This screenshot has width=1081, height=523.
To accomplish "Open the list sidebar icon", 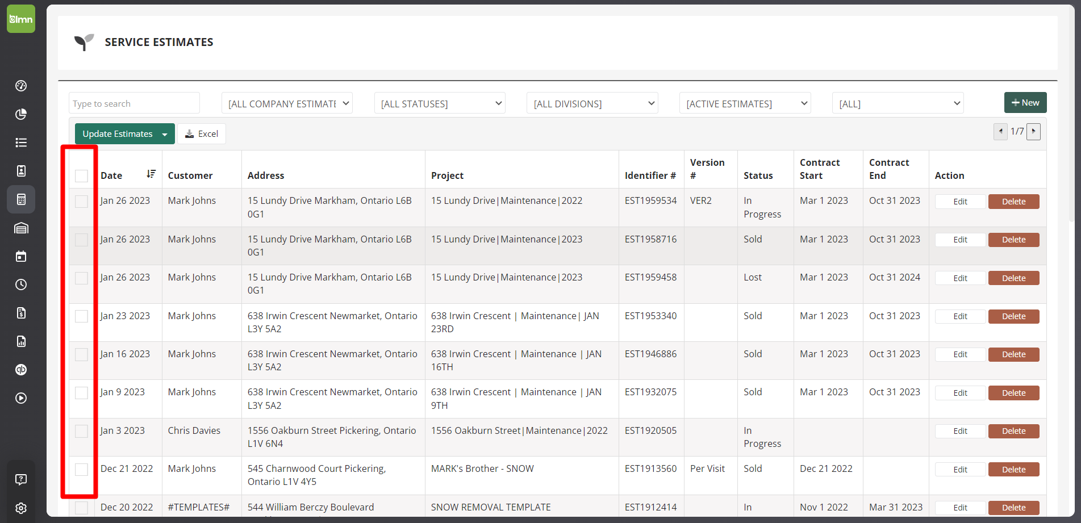I will (21, 143).
